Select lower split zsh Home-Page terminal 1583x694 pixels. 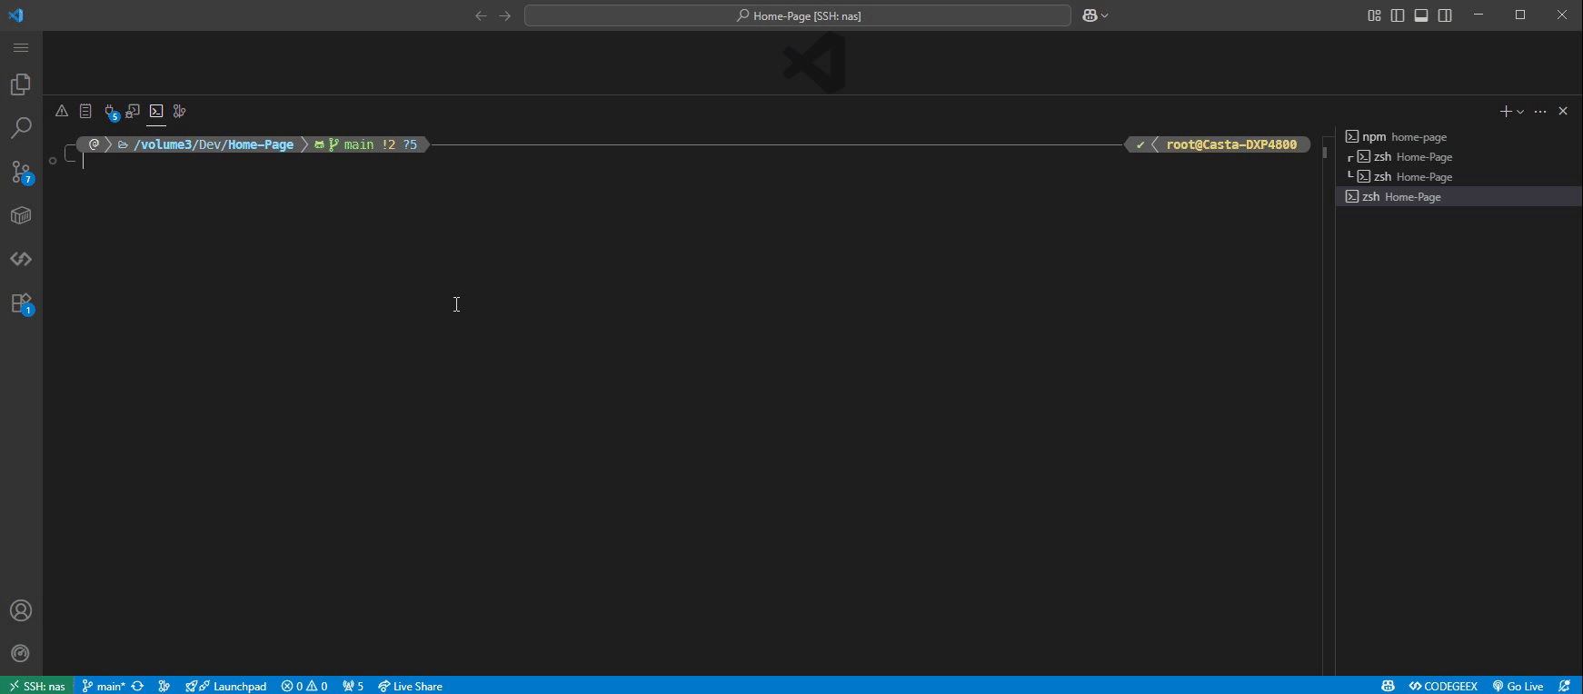point(1459,176)
